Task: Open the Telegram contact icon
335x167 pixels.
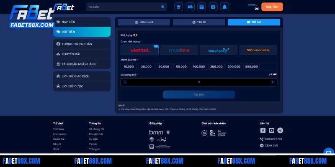Action: pyautogui.click(x=280, y=130)
